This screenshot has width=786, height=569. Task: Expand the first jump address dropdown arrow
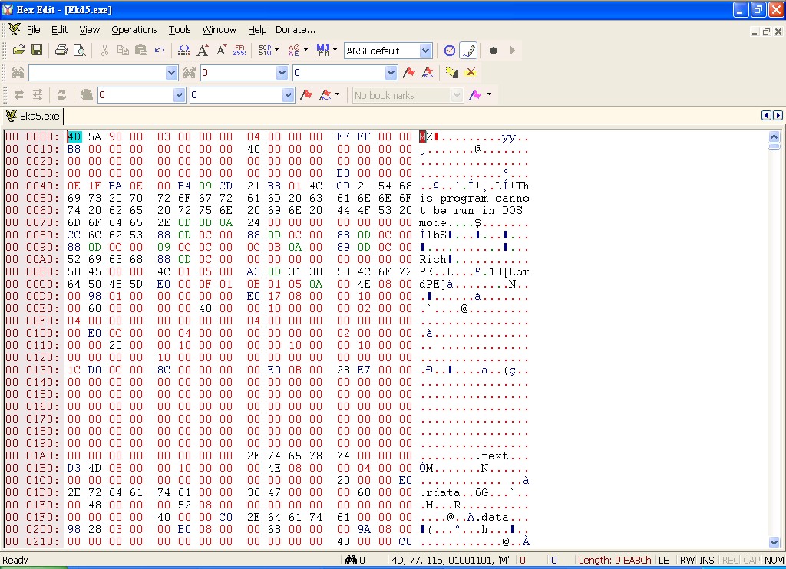282,73
